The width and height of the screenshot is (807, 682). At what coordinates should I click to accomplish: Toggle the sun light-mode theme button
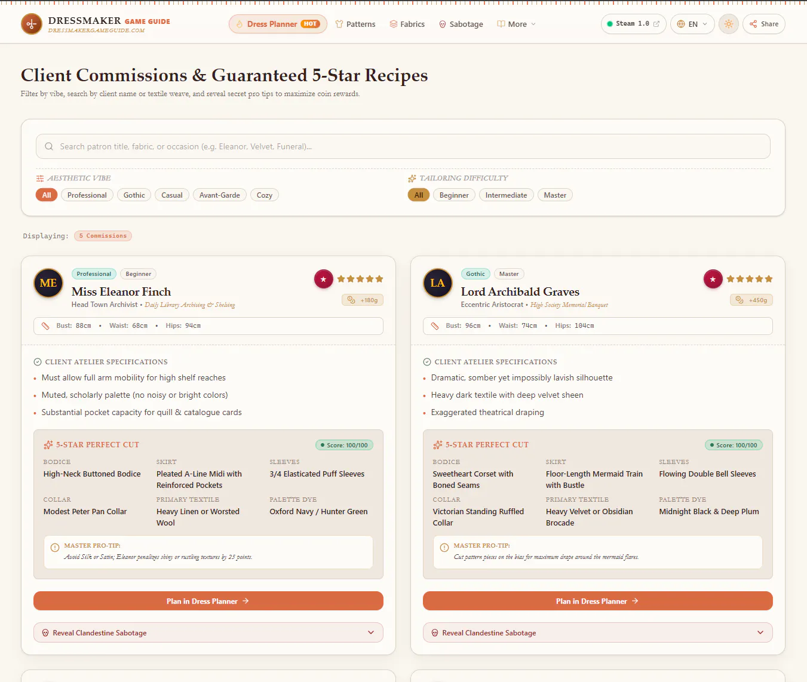(x=728, y=24)
